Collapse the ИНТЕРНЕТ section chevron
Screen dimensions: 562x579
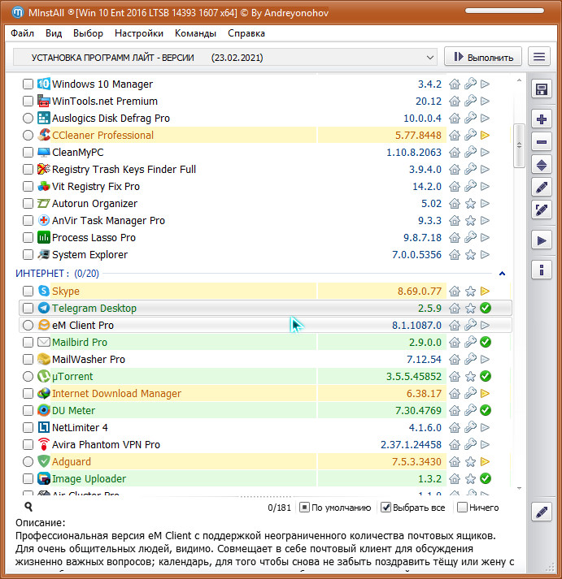pyautogui.click(x=502, y=273)
